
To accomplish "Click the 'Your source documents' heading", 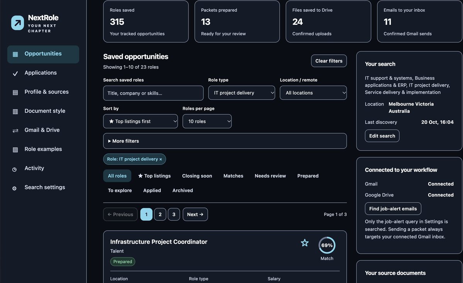I will pyautogui.click(x=395, y=273).
